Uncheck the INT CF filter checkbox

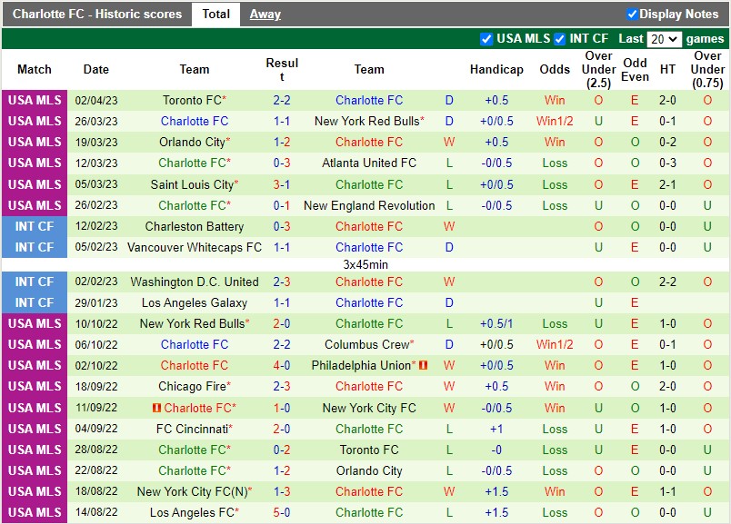tap(562, 39)
